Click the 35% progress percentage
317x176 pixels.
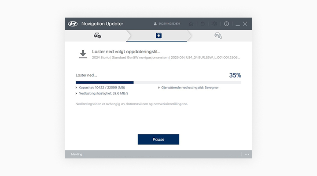235,75
